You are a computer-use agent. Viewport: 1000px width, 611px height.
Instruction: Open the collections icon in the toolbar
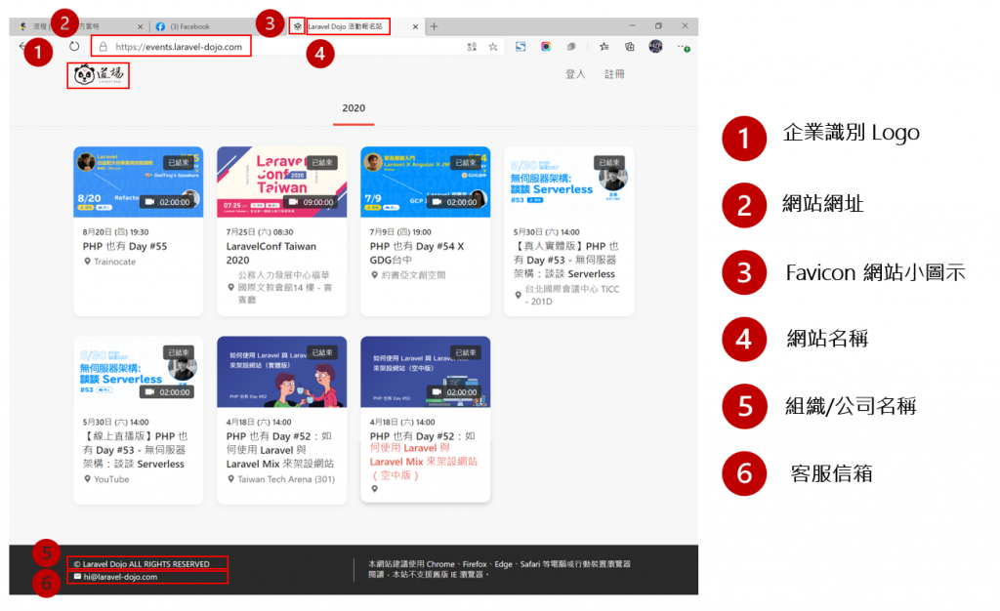click(x=630, y=47)
